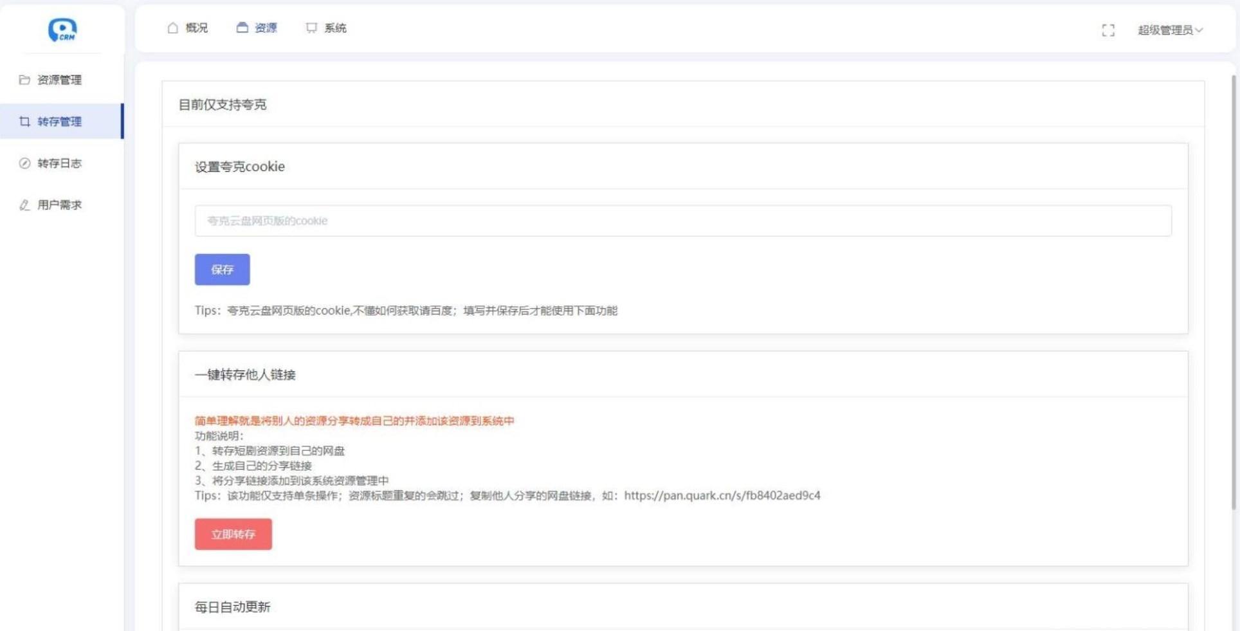Switch to the 概况 top tab
1240x631 pixels.
[187, 28]
